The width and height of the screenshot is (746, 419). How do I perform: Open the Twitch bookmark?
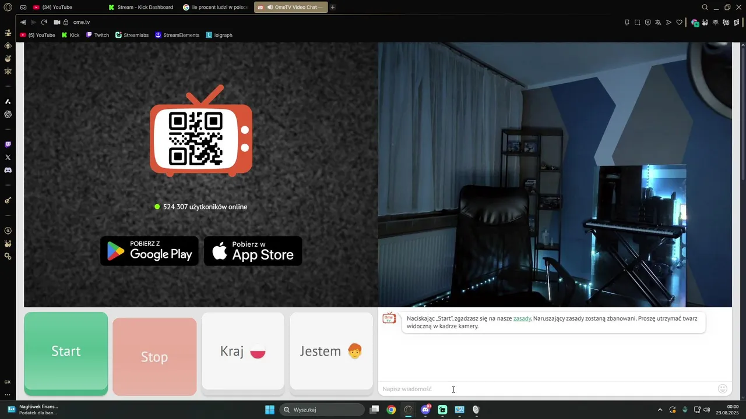(x=97, y=35)
